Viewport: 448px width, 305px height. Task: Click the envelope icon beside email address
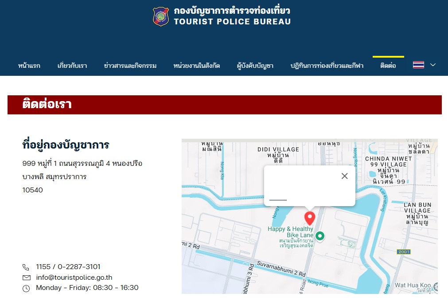[26, 278]
